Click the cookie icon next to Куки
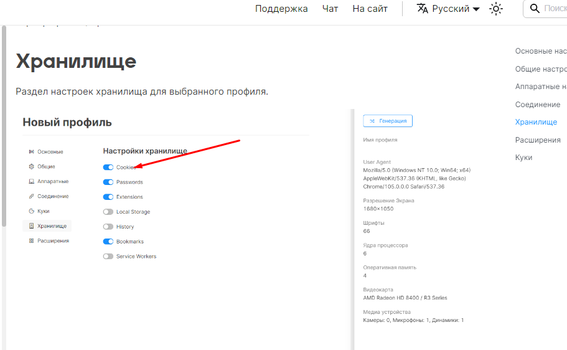This screenshot has width=567, height=350. [x=32, y=211]
